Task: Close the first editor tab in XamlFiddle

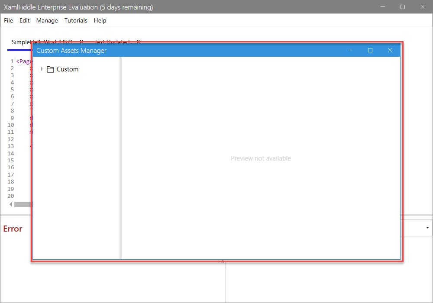Action: (81, 42)
